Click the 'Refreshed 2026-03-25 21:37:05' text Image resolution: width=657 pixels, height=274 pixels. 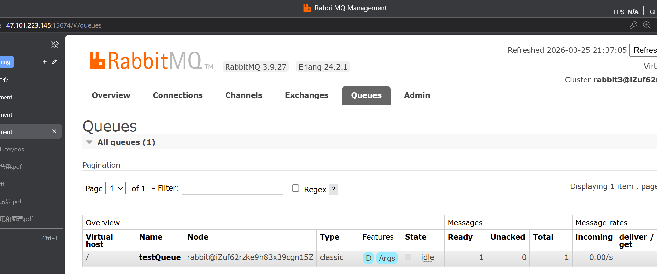tap(567, 50)
